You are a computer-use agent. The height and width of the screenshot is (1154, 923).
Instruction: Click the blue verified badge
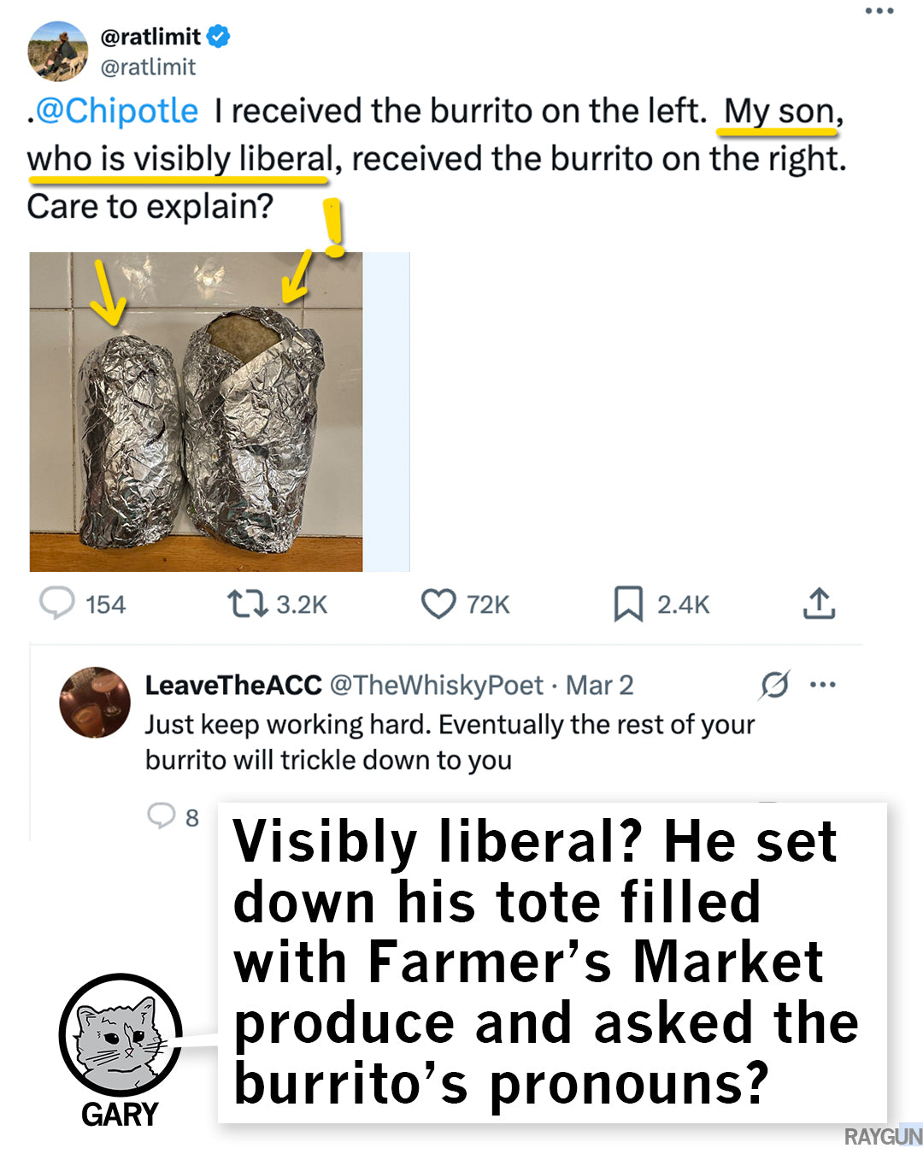click(x=219, y=37)
